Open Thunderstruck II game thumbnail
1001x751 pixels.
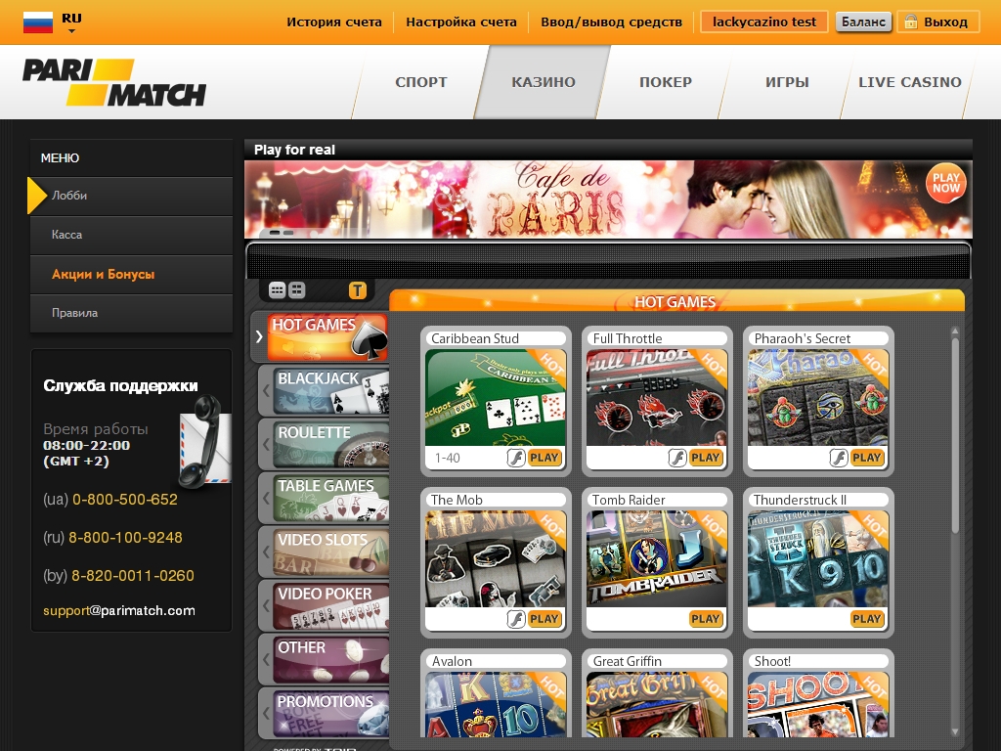click(818, 559)
